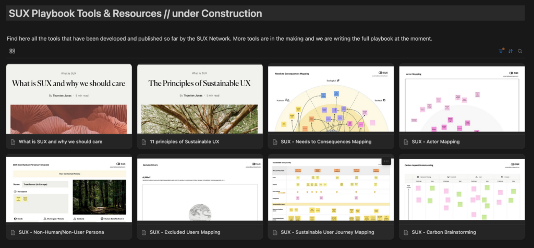534x248 pixels.
Task: Click page icon beside SUX - Sustainable User Journey Mapping
Action: coord(275,232)
